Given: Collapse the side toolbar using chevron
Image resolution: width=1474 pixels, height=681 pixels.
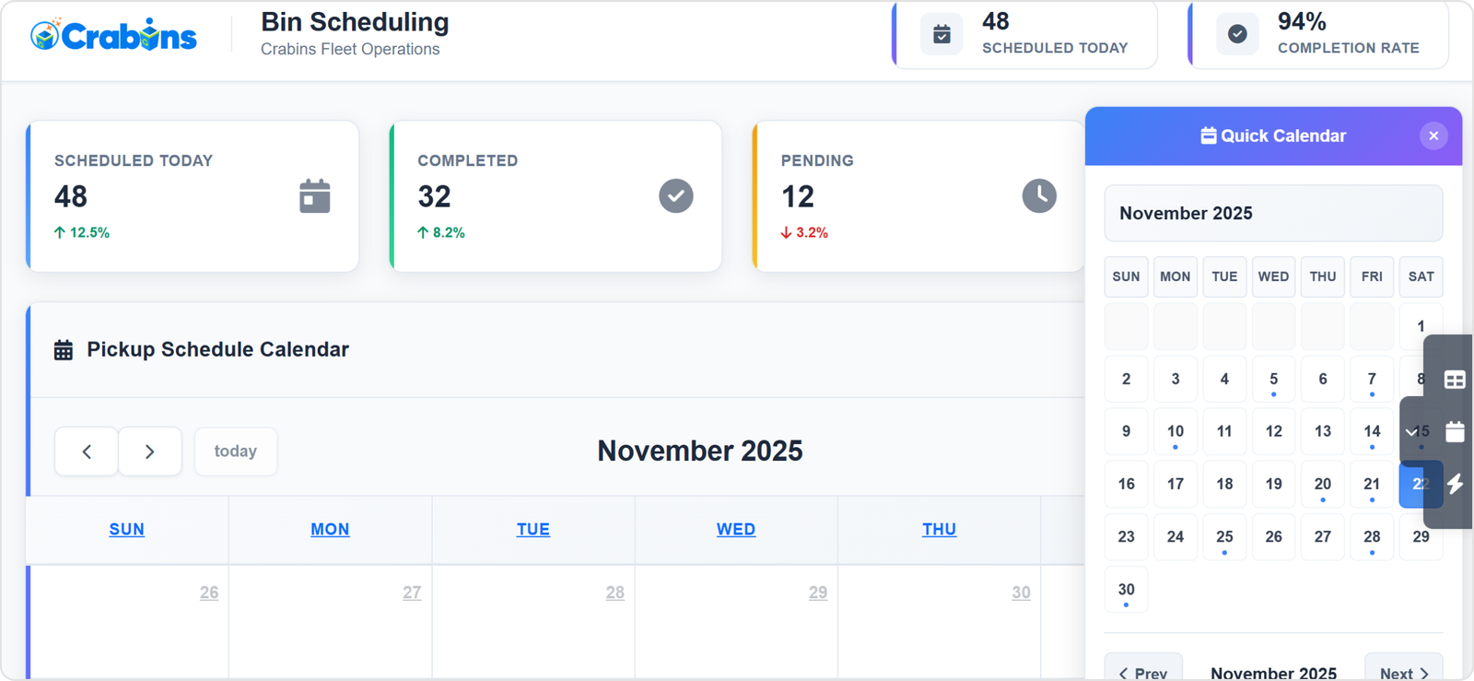Looking at the screenshot, I should (x=1411, y=431).
